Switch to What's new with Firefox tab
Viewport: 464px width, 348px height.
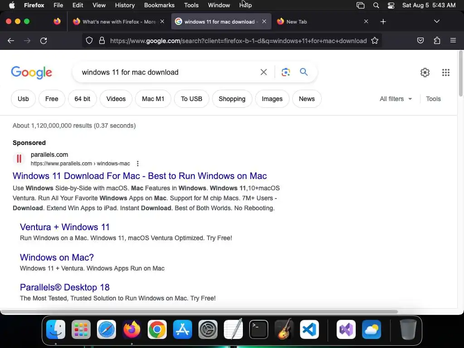point(119,22)
